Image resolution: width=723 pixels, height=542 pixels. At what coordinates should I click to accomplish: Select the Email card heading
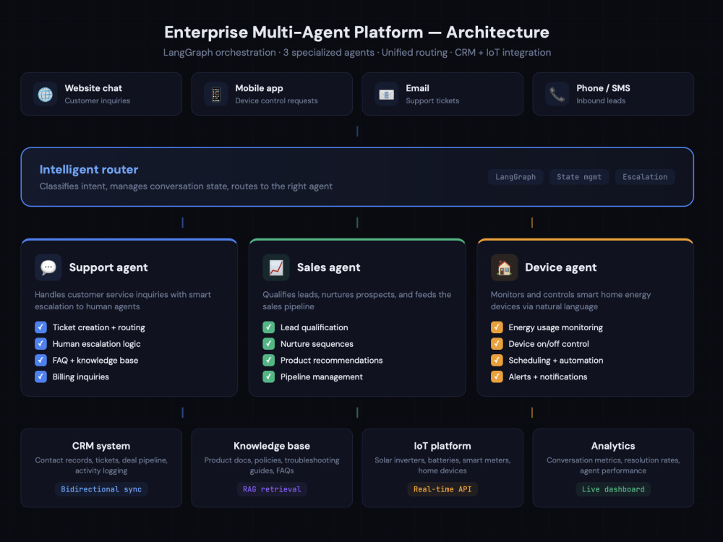click(417, 88)
